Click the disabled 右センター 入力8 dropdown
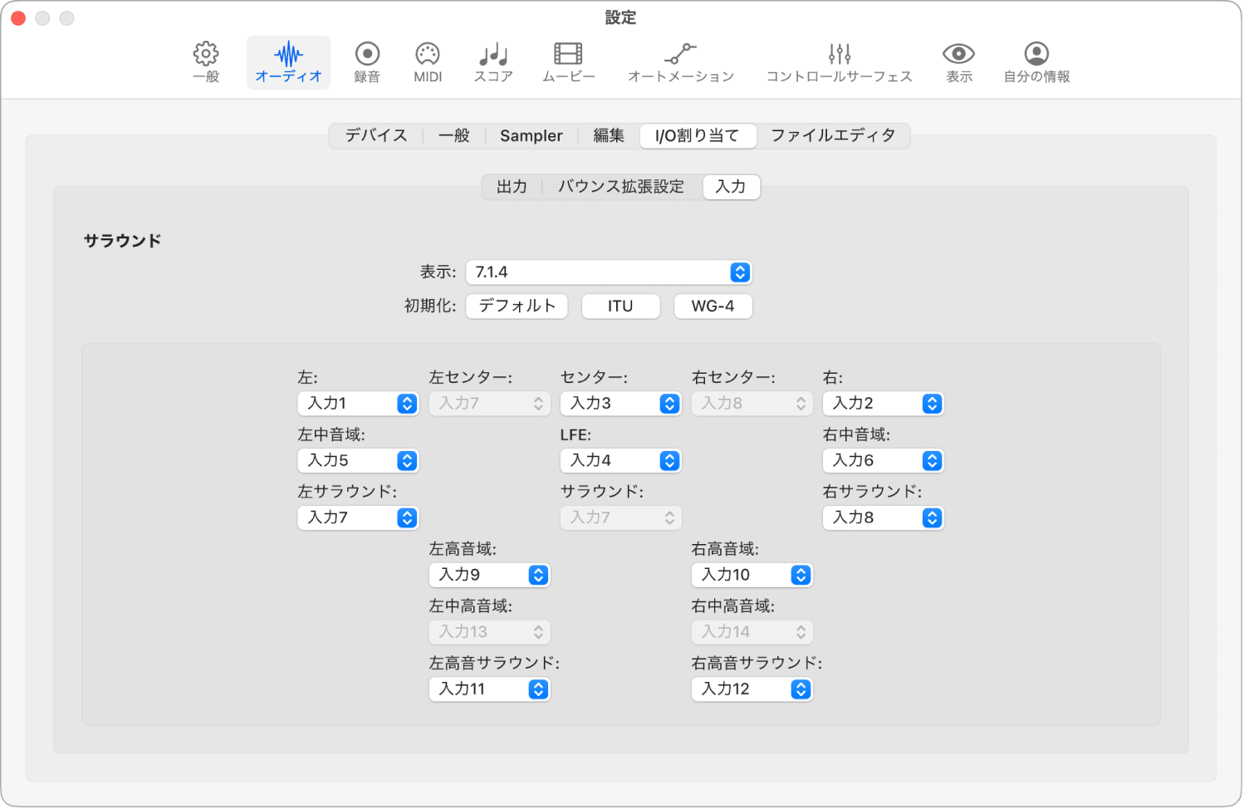This screenshot has height=809, width=1244. 752,404
